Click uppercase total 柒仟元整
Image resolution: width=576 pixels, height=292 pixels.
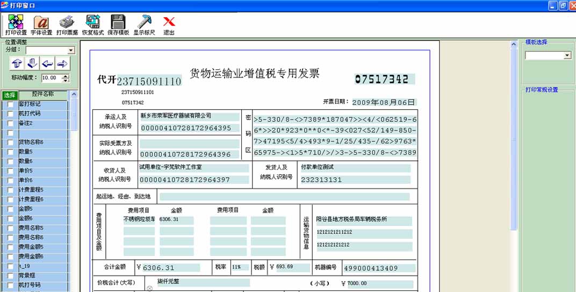203,282
